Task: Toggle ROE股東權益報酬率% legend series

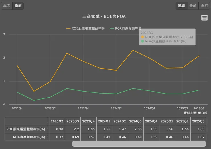Action: pyautogui.click(x=86, y=28)
